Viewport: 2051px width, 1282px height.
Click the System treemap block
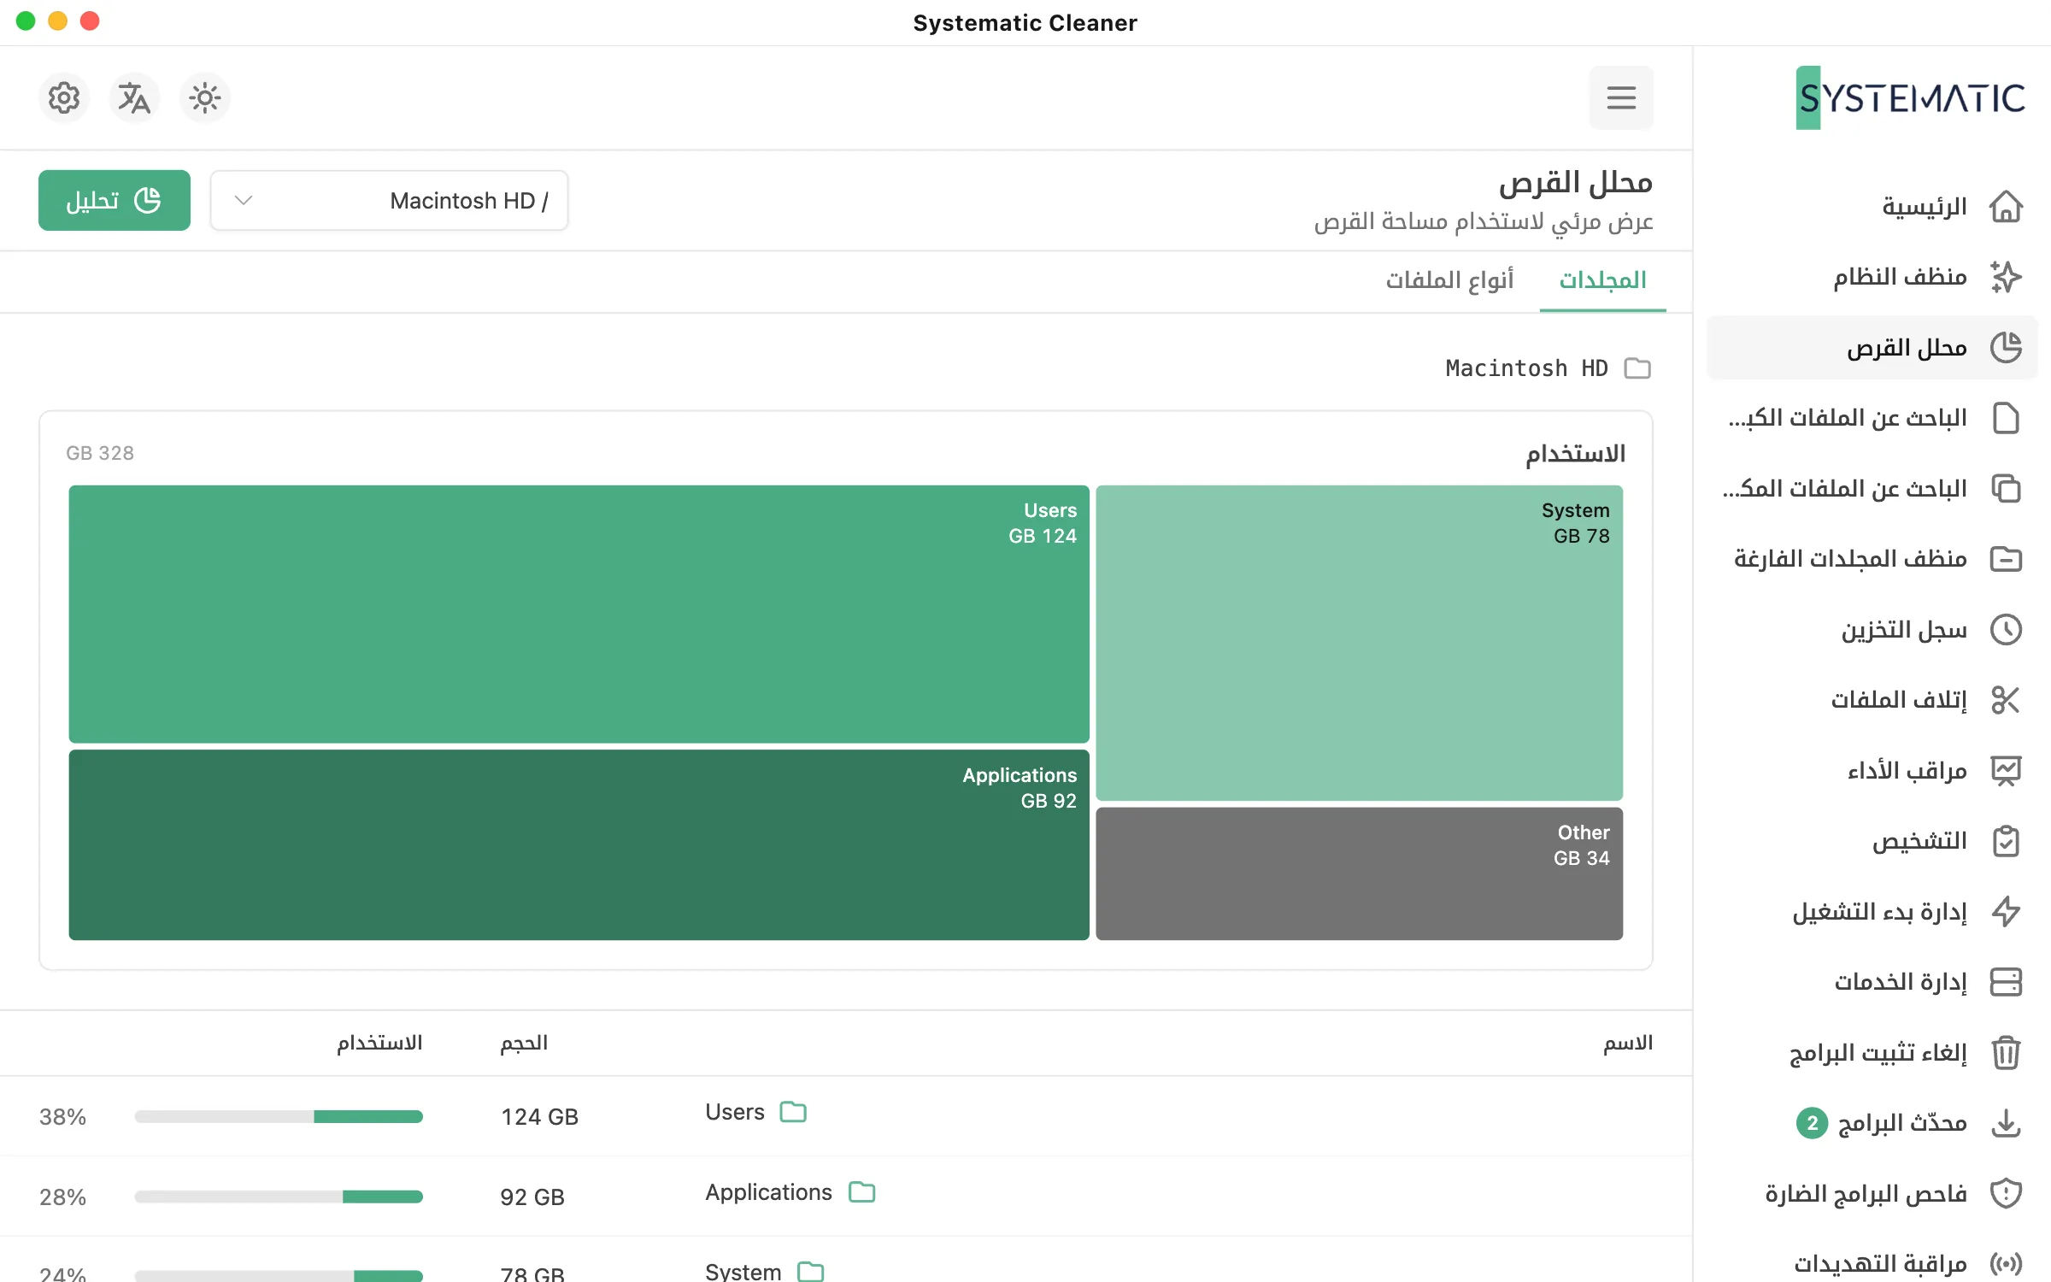coord(1359,643)
